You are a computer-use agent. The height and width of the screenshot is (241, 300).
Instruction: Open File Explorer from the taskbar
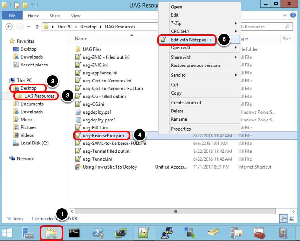51,233
